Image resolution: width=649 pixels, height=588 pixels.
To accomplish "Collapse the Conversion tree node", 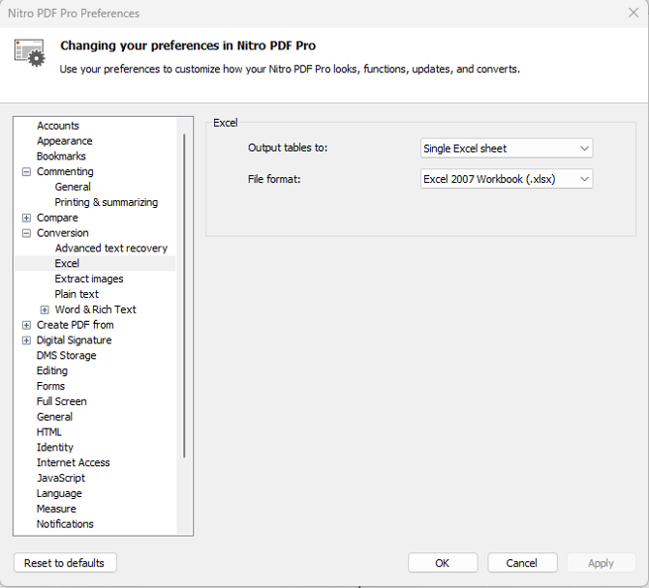I will (x=26, y=233).
